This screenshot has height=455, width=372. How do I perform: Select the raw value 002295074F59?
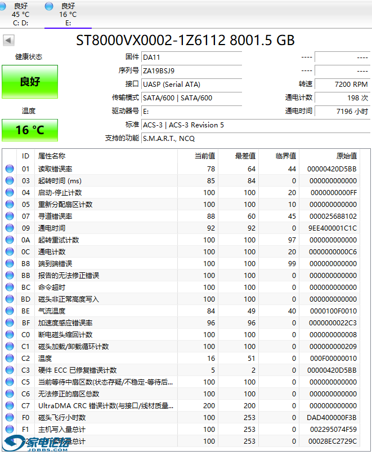point(333,430)
